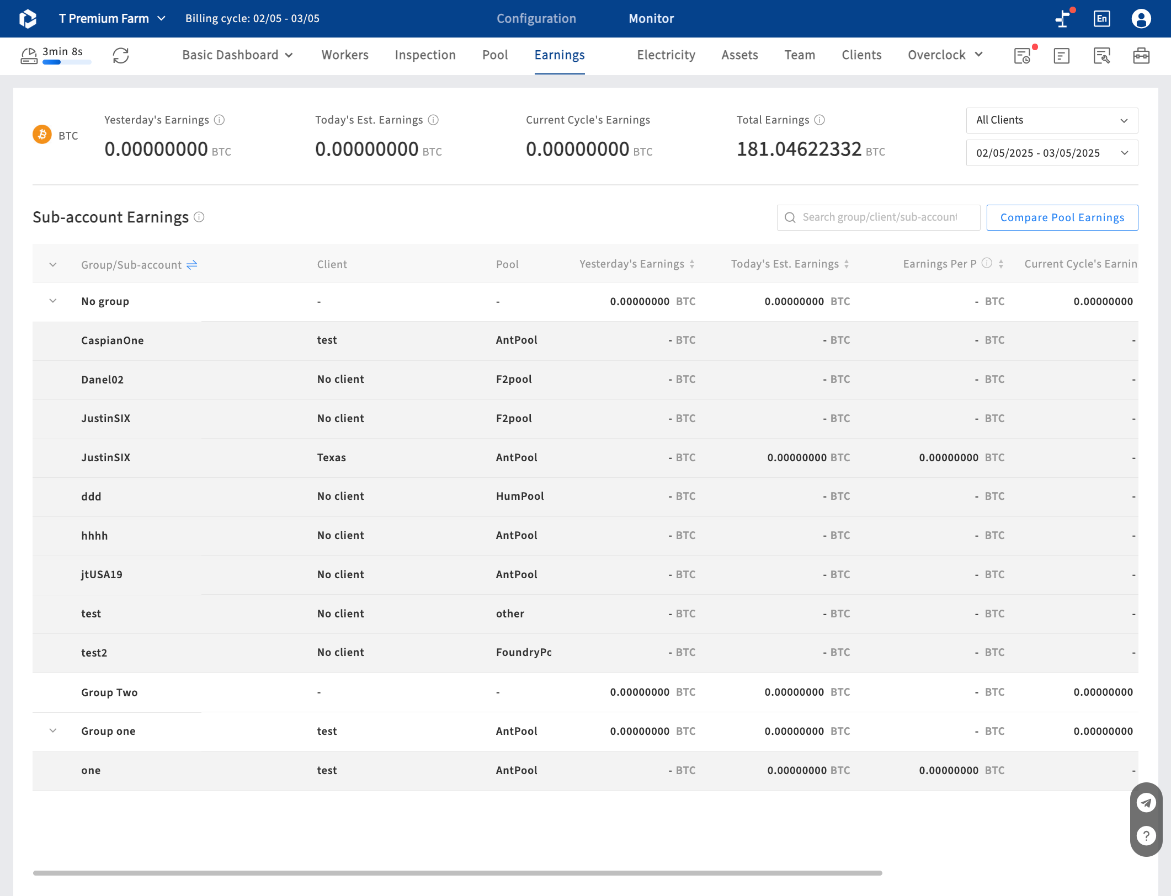Show info for Today's Est. Earnings summary

pyautogui.click(x=433, y=120)
